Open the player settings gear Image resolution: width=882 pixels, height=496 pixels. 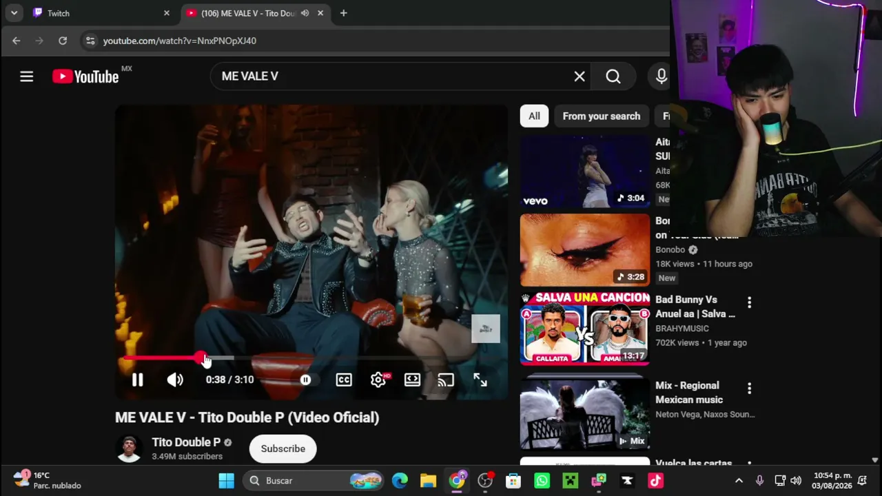point(378,380)
